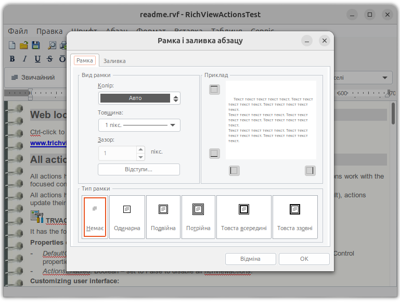Toggle Underline formatting in main window

[x=37, y=59]
